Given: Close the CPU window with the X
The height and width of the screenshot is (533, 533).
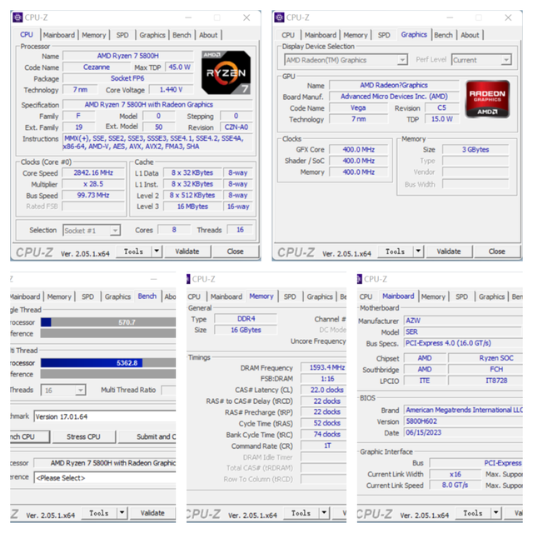Looking at the screenshot, I should click(247, 17).
